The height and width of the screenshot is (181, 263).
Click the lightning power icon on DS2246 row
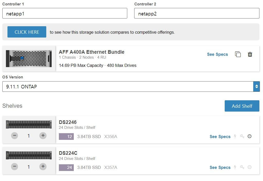(x=235, y=137)
